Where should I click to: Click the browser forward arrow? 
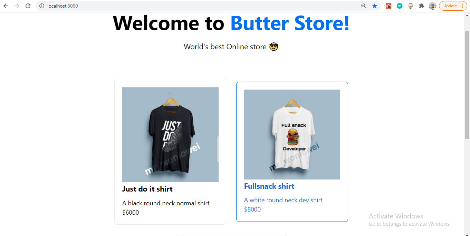(17, 6)
